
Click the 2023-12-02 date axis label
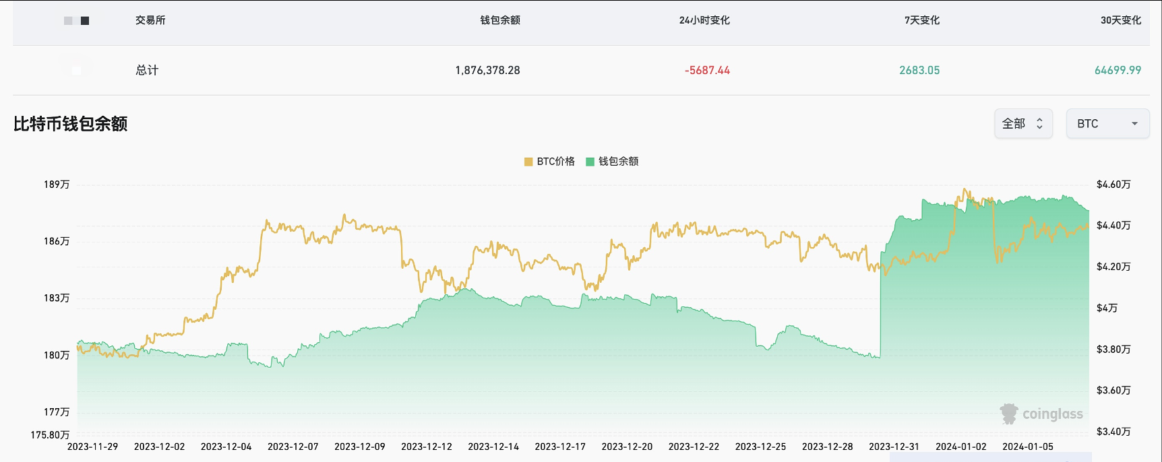tap(159, 447)
